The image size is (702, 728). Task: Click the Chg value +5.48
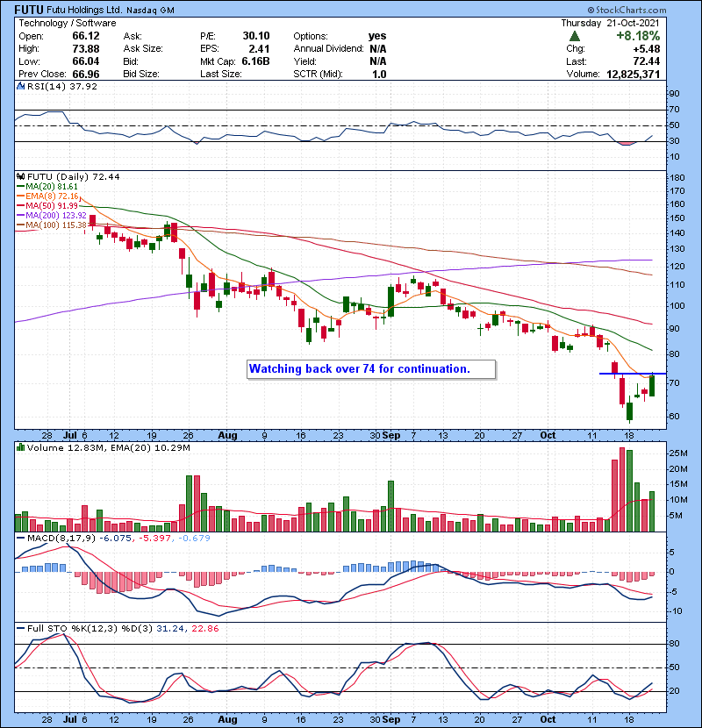(646, 49)
